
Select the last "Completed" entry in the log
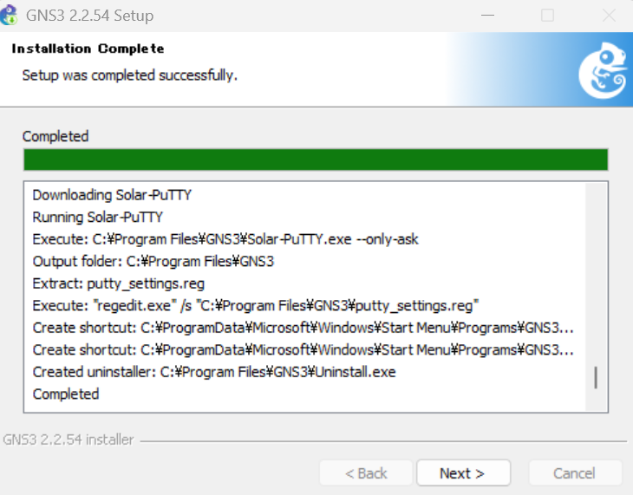[66, 394]
